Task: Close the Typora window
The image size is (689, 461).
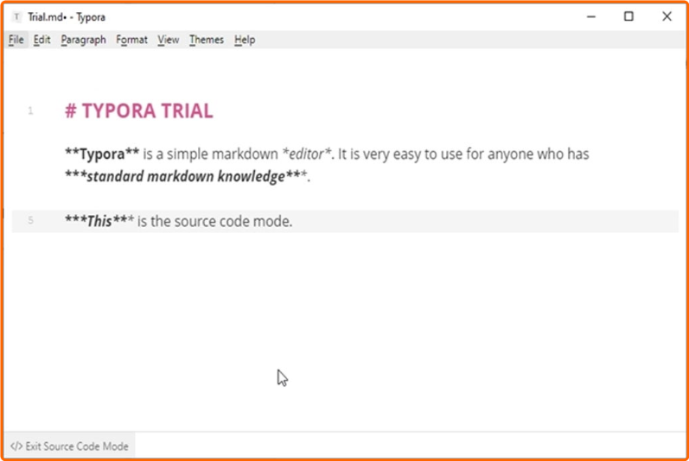Action: click(667, 16)
